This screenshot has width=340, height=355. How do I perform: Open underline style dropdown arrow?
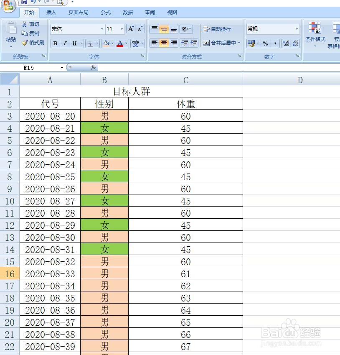click(81, 43)
